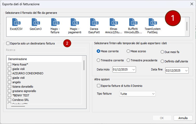Open the Data inizio date dropdown
The image size is (196, 124).
tap(134, 69)
